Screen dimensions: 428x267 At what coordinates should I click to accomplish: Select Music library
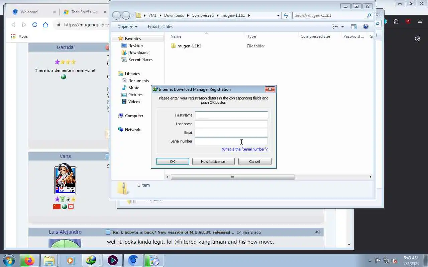pos(134,88)
